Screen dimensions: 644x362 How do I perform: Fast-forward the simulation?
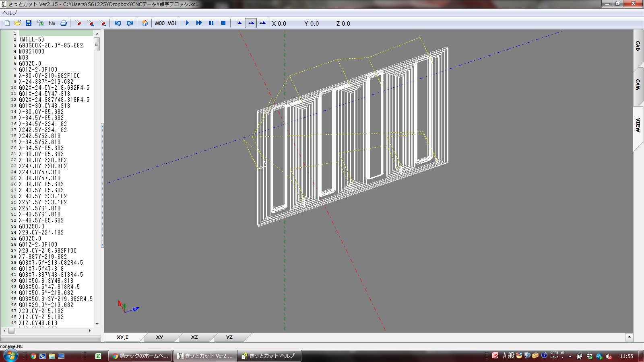tap(199, 23)
